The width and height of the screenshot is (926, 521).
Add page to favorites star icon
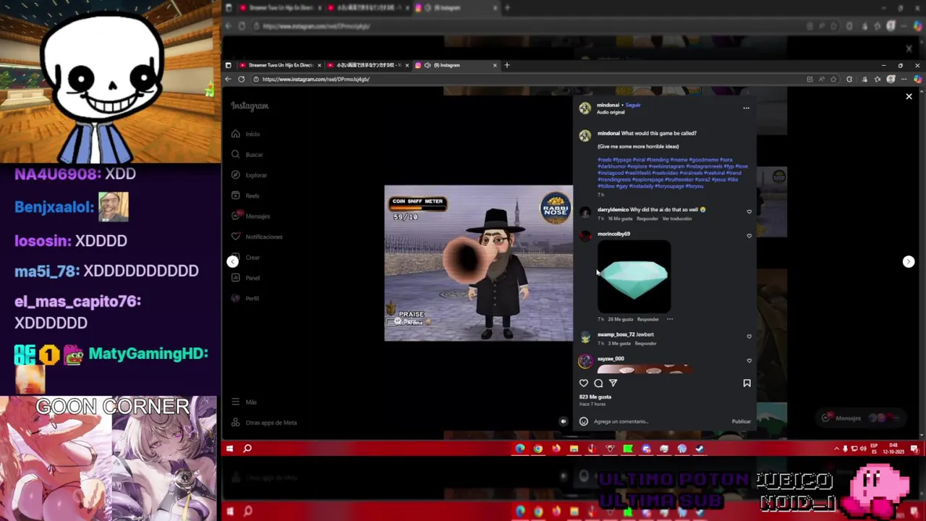[834, 79]
